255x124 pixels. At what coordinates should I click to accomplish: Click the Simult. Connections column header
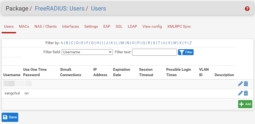pyautogui.click(x=71, y=72)
